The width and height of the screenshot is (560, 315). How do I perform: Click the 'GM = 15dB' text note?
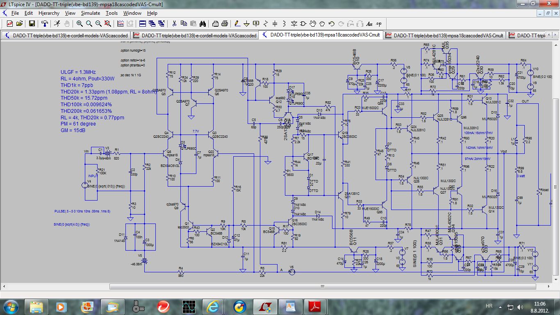point(74,130)
